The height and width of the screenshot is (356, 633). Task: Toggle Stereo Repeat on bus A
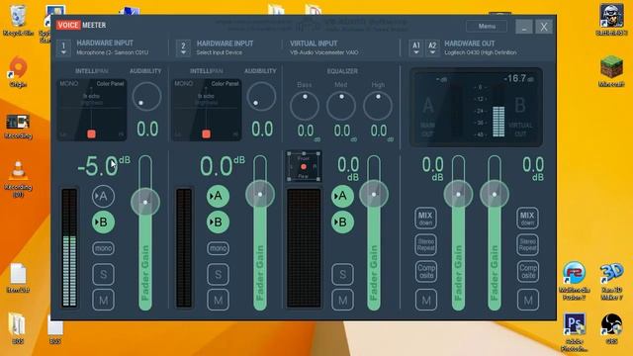point(426,245)
